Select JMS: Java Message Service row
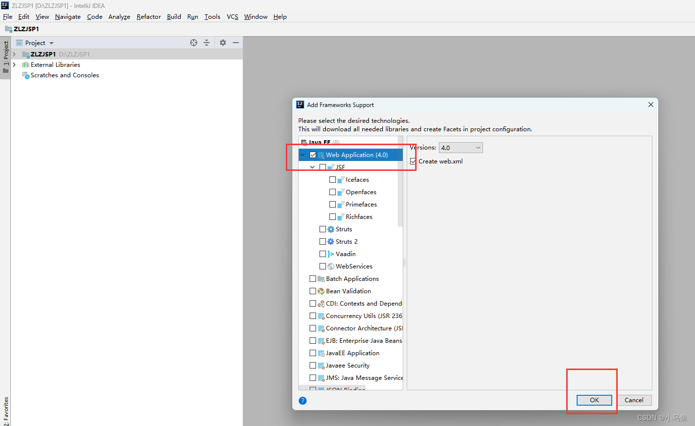 pos(351,378)
